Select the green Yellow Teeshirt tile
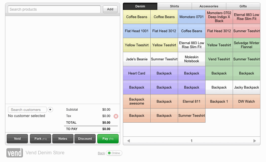266x162 pixels. tap(219, 45)
